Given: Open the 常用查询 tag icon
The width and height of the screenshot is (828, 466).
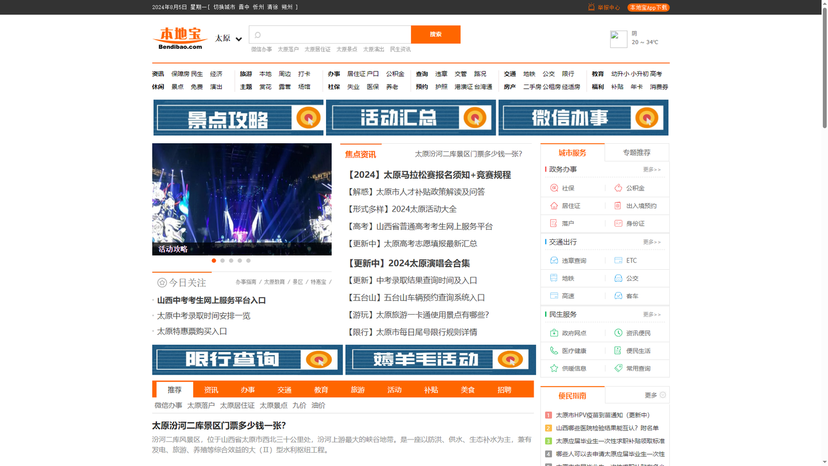Looking at the screenshot, I should point(618,368).
